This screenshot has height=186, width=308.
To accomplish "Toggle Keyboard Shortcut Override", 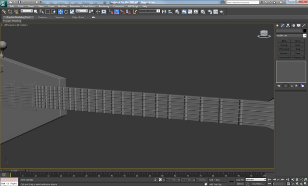I will coord(104,12).
